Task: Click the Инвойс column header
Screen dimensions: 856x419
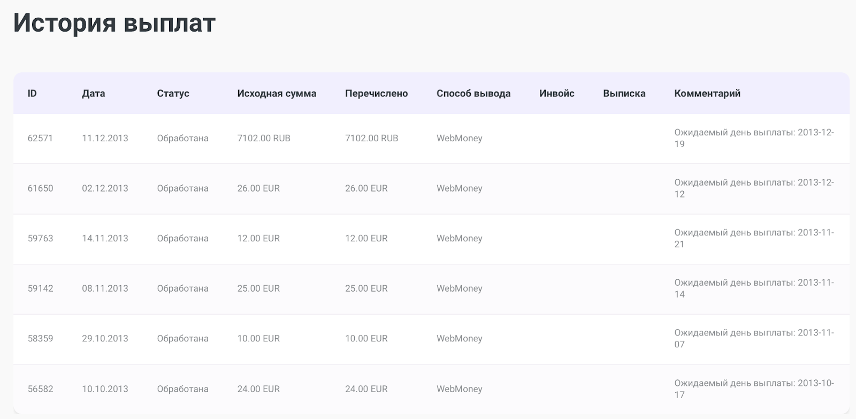Action: point(557,93)
